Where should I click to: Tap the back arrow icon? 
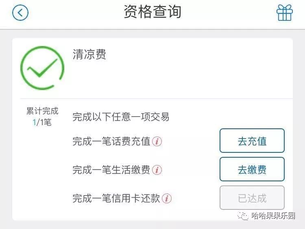(x=20, y=12)
